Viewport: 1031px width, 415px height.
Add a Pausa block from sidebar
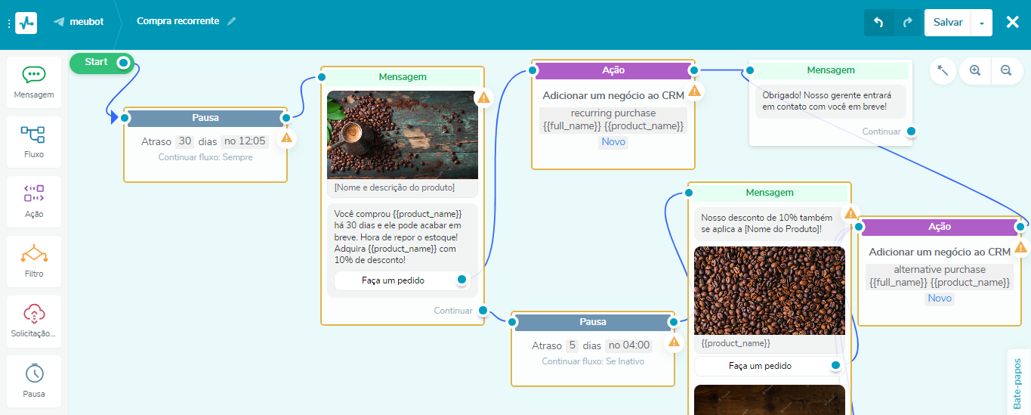[x=34, y=380]
